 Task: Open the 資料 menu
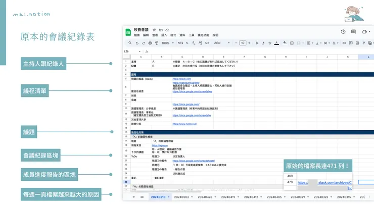[x=182, y=35]
